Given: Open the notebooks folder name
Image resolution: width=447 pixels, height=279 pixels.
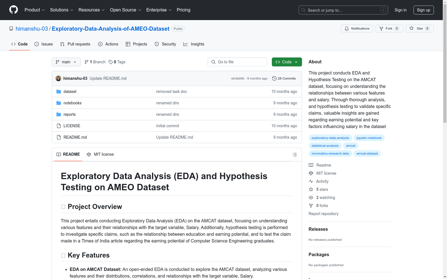Looking at the screenshot, I should (x=72, y=103).
